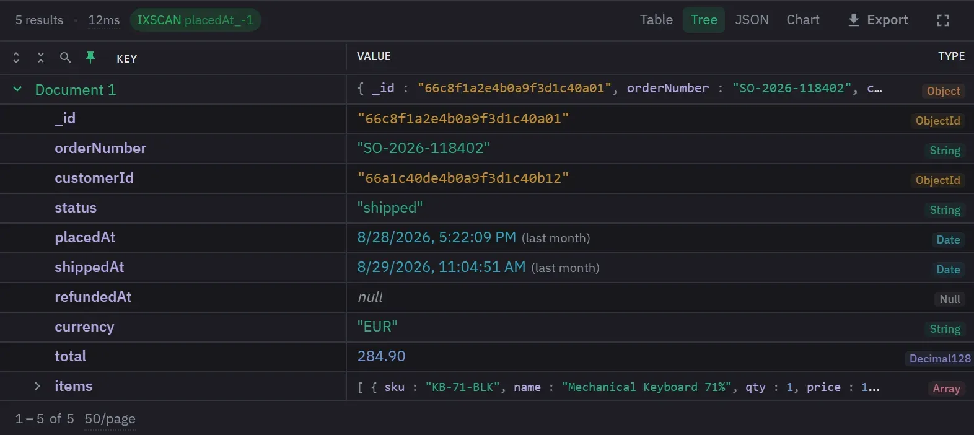Click the Decimal128 type badge
Viewport: 974px width, 435px height.
pos(939,359)
